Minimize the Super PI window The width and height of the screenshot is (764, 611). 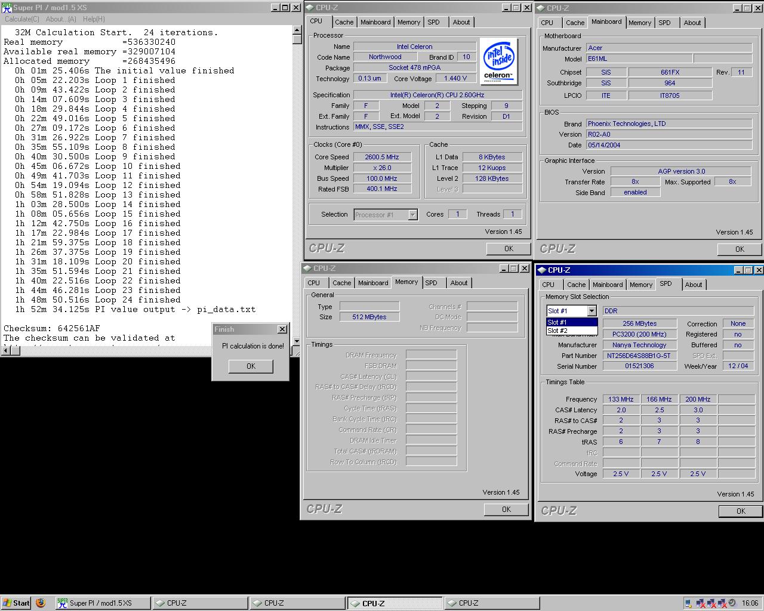275,8
